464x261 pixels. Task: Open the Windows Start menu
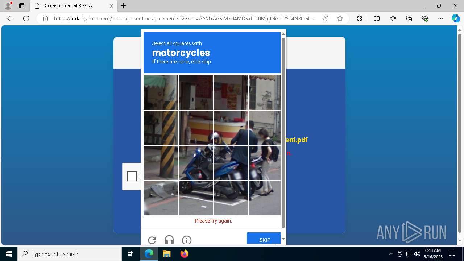pyautogui.click(x=9, y=254)
